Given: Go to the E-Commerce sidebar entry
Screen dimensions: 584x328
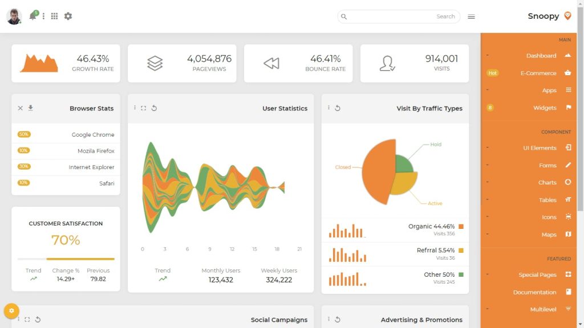Looking at the screenshot, I should (537, 72).
